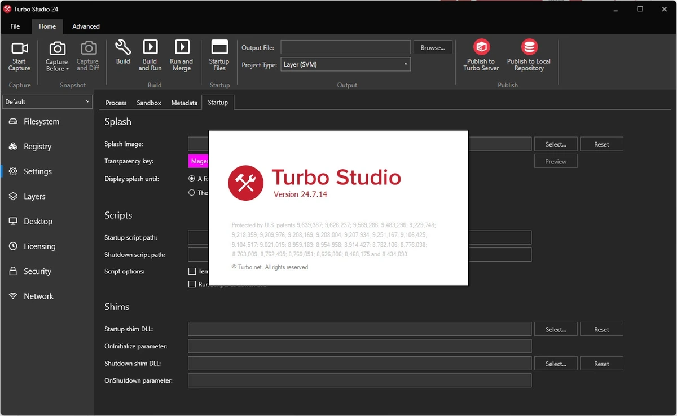This screenshot has height=416, width=677.
Task: Click the Turbo Studio title bar app icon
Action: coord(7,9)
